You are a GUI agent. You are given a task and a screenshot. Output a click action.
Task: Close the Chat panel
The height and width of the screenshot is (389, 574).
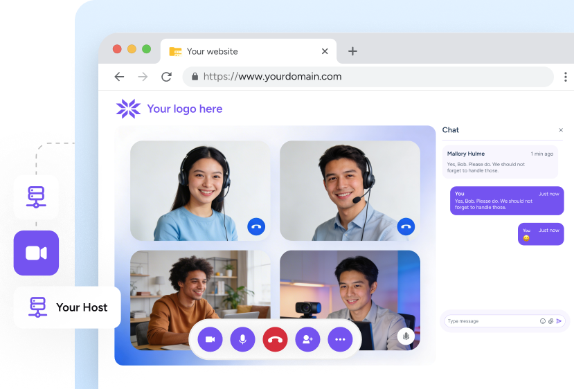coord(561,130)
